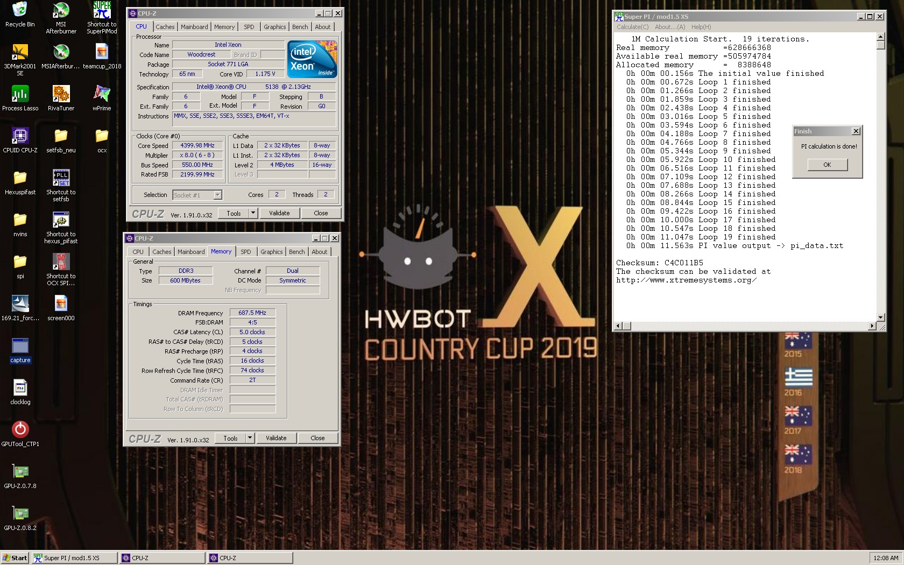Switch to Super PI taskbar button

(74, 558)
